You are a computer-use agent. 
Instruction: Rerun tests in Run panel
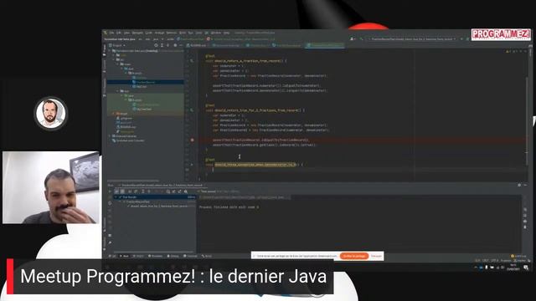coord(110,191)
